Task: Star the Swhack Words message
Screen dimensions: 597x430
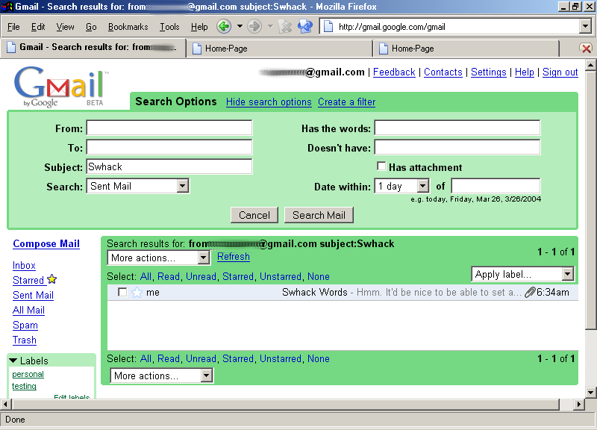Action: tap(137, 293)
